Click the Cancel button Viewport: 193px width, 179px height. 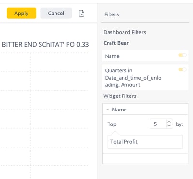pyautogui.click(x=56, y=13)
